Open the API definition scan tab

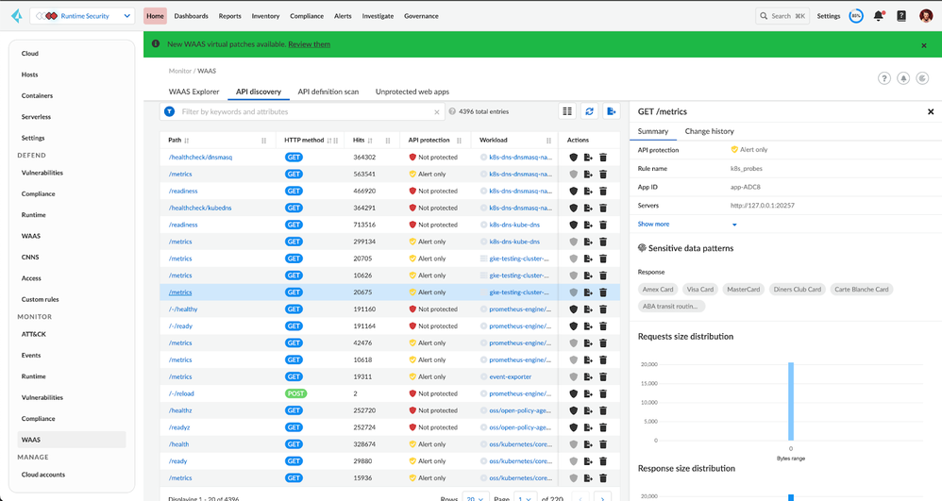tap(328, 92)
